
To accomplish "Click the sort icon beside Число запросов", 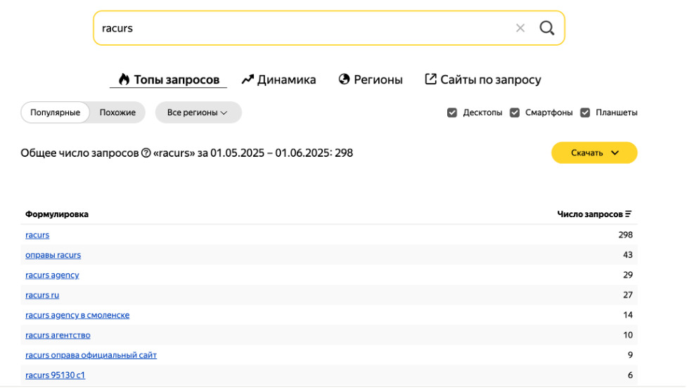I will pyautogui.click(x=629, y=214).
